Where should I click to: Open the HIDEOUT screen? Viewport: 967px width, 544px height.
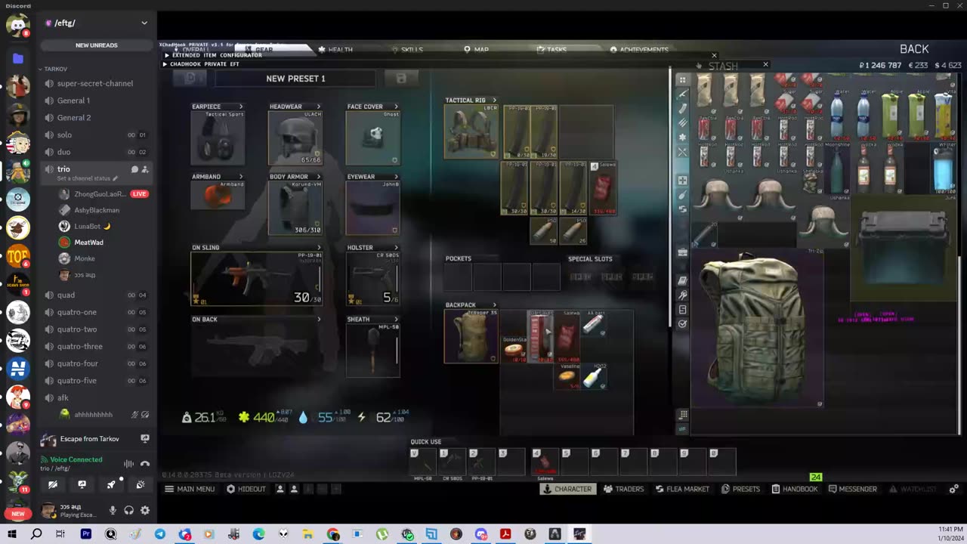tap(246, 489)
